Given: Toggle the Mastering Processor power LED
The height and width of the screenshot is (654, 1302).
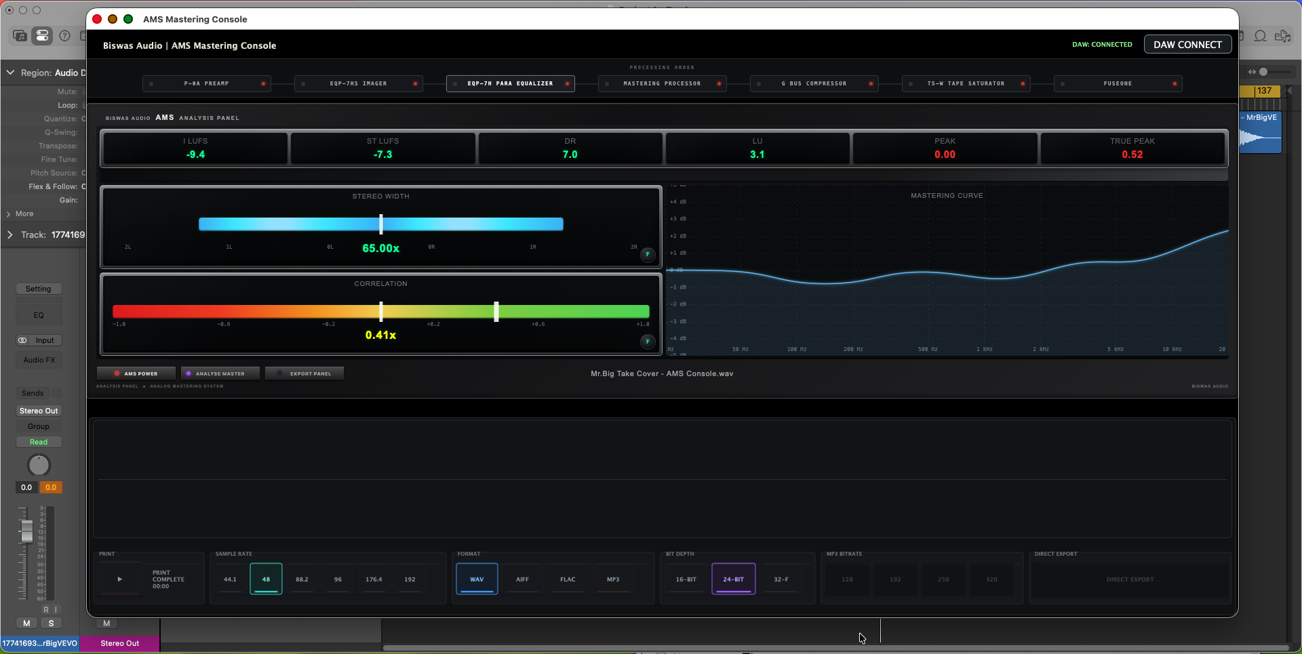Looking at the screenshot, I should tap(719, 84).
